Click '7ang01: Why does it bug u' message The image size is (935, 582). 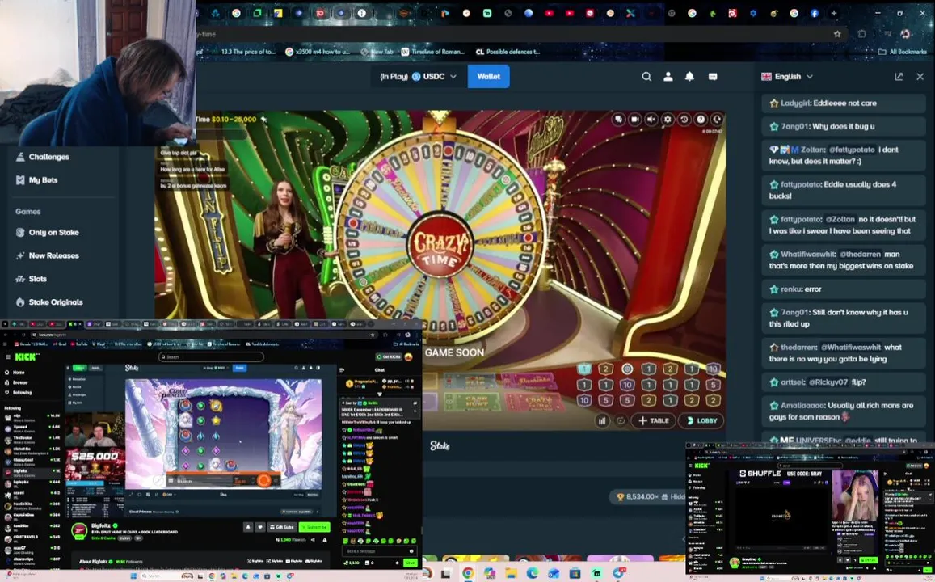[x=843, y=126]
